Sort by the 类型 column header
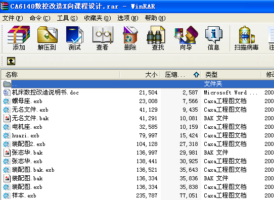 [231, 75]
